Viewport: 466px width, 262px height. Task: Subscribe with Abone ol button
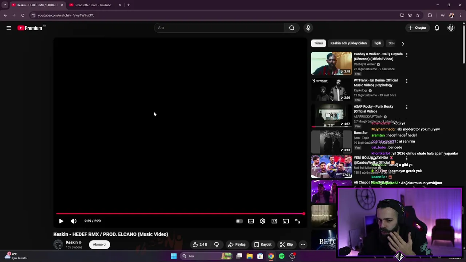pos(99,245)
